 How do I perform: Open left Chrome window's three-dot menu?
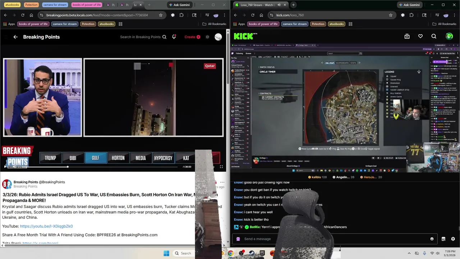click(x=225, y=15)
